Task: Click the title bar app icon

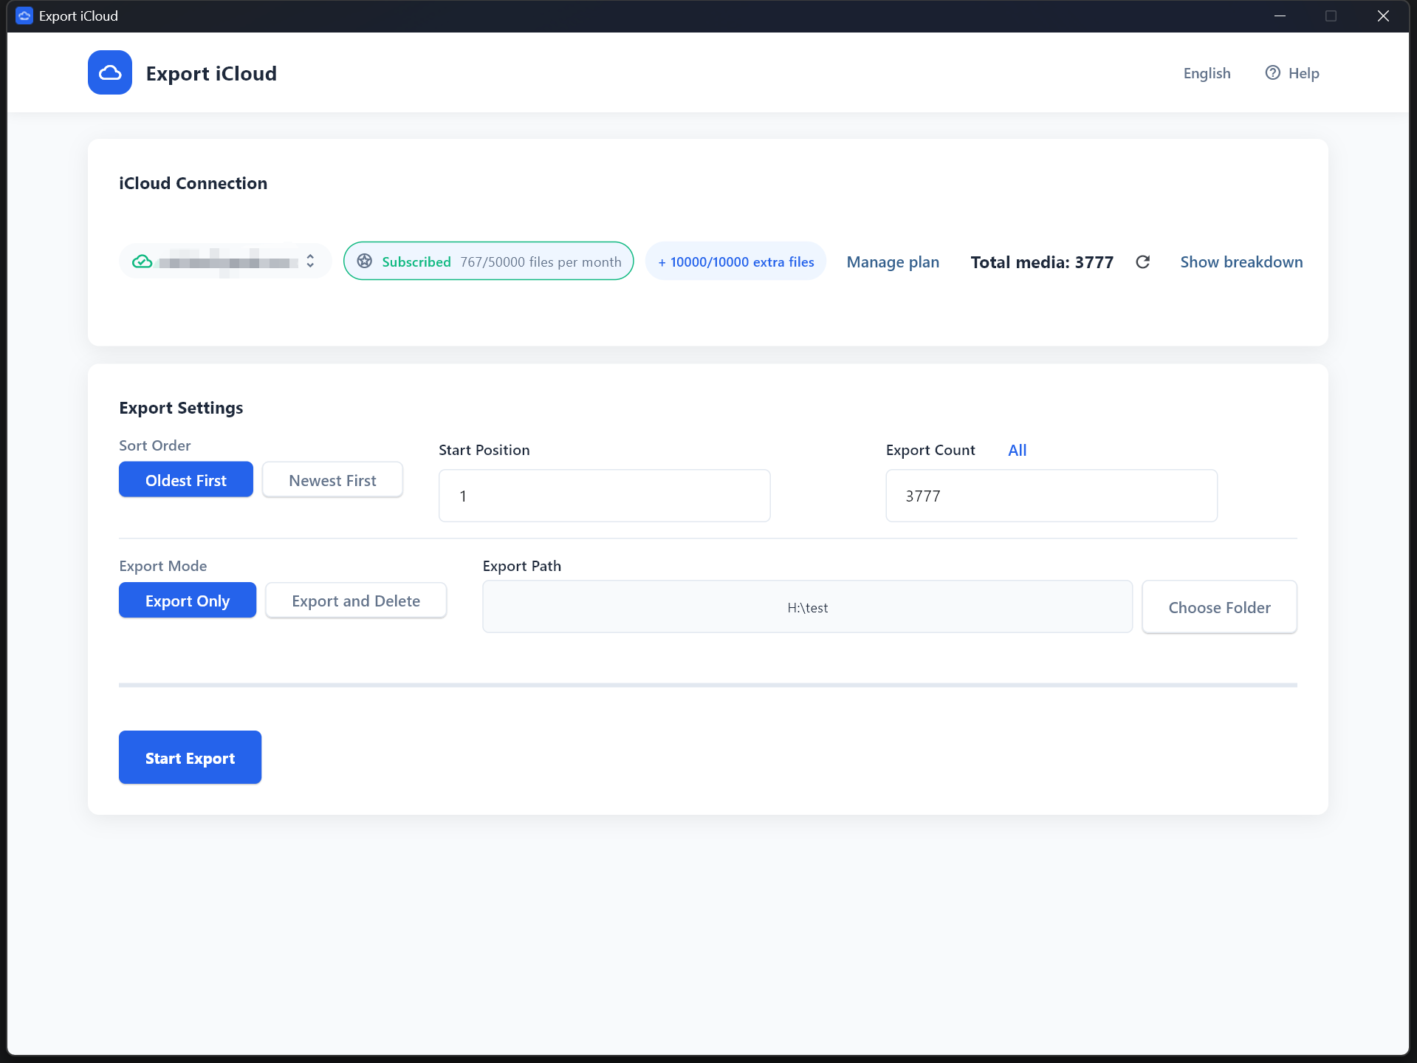Action: tap(24, 16)
